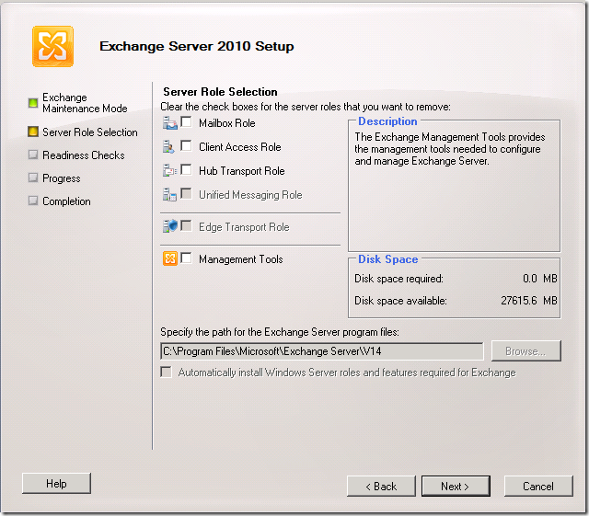
Task: Click the Unified Messaging Role icon
Action: [169, 194]
